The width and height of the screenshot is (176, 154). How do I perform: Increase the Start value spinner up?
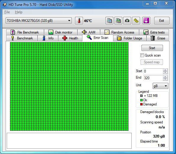pyautogui.click(x=165, y=70)
